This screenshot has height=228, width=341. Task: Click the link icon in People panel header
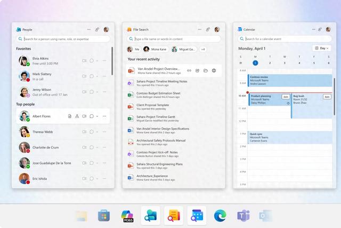pos(97,29)
